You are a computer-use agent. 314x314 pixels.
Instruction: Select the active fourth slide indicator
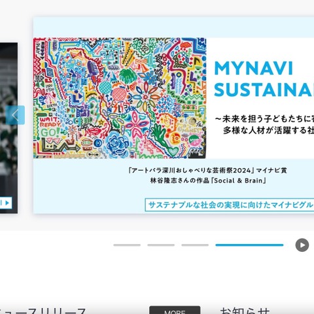click(x=249, y=245)
